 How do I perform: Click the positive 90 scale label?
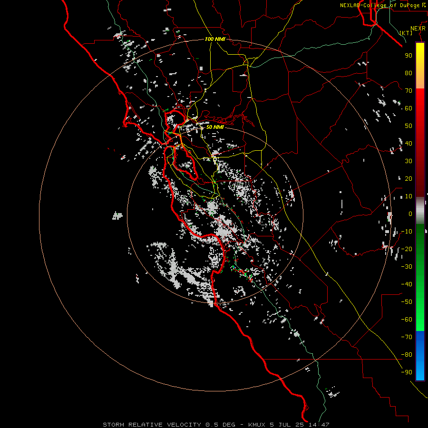(409, 56)
